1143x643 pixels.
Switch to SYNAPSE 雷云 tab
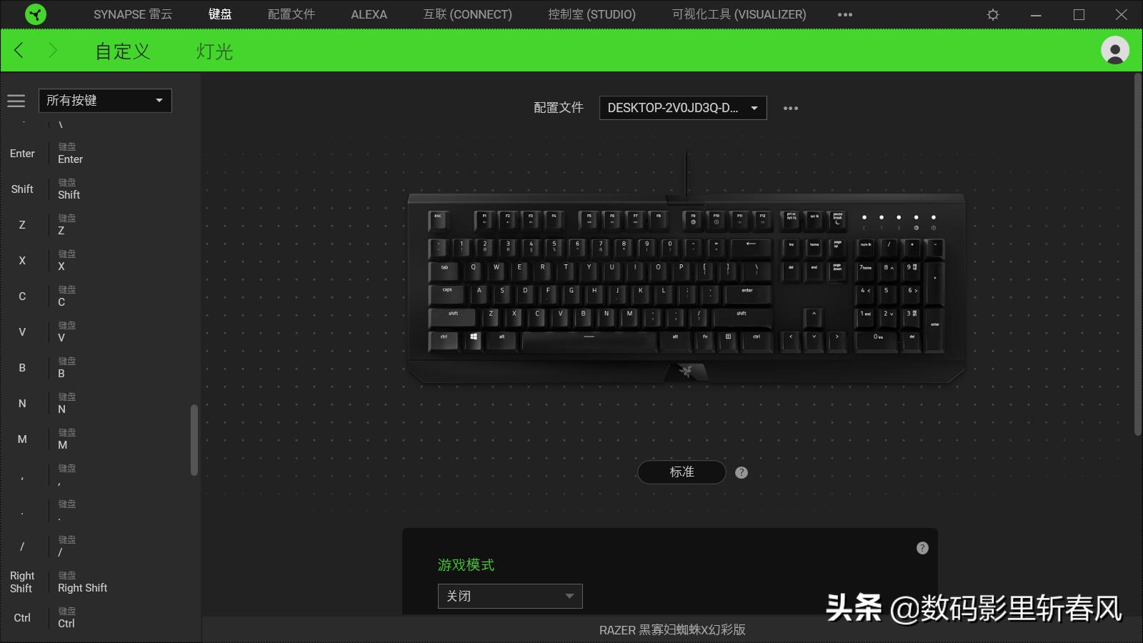[133, 14]
